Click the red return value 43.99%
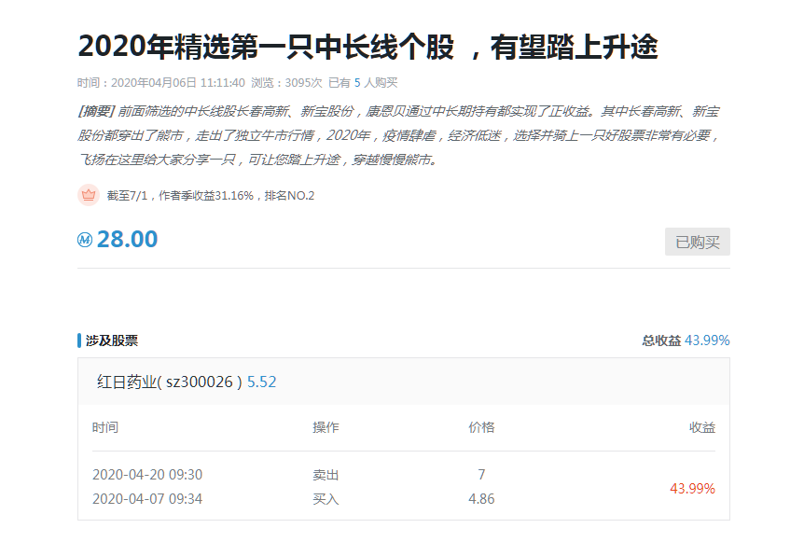This screenshot has height=542, width=804. tap(692, 489)
